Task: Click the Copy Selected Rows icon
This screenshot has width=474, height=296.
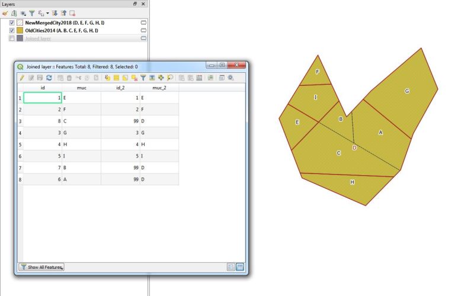Action: (x=87, y=78)
